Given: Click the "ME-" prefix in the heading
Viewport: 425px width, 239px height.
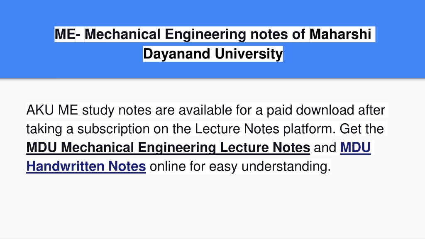Looking at the screenshot, I should coord(68,34).
